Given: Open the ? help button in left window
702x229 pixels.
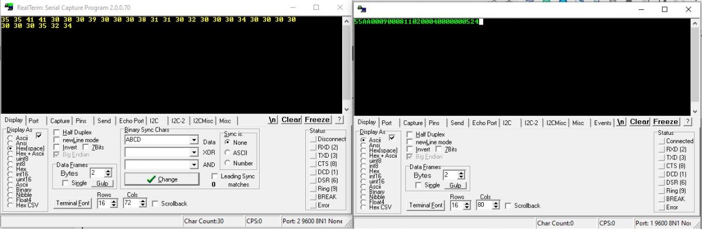Looking at the screenshot, I should pyautogui.click(x=339, y=120).
